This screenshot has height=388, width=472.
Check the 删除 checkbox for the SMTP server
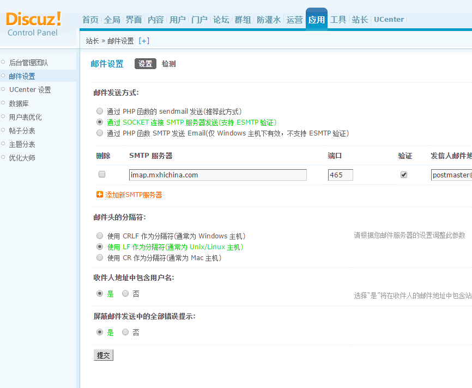coord(101,173)
